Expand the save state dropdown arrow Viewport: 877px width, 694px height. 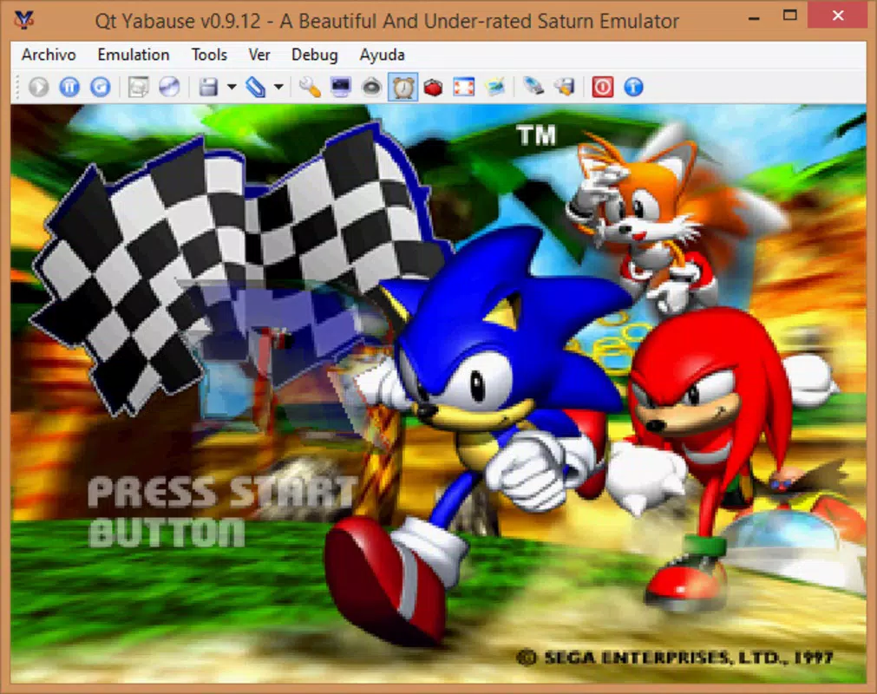(x=232, y=88)
